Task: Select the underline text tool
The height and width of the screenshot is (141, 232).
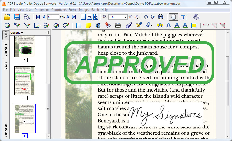Action: (177, 25)
